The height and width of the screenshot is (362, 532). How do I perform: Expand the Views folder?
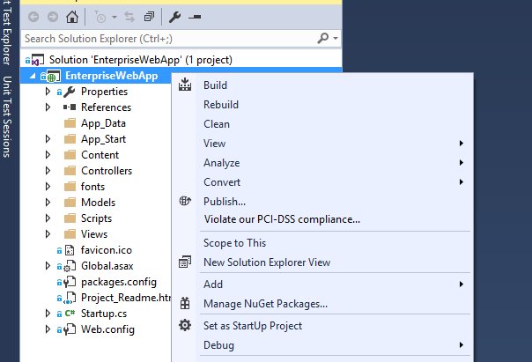tap(48, 234)
